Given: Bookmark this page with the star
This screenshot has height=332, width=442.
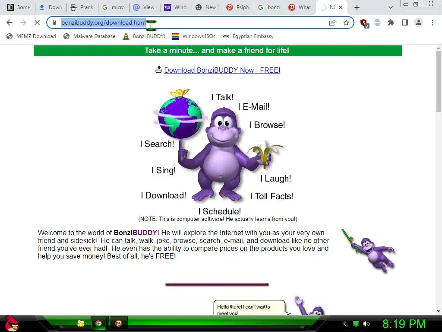Looking at the screenshot, I should click(346, 22).
